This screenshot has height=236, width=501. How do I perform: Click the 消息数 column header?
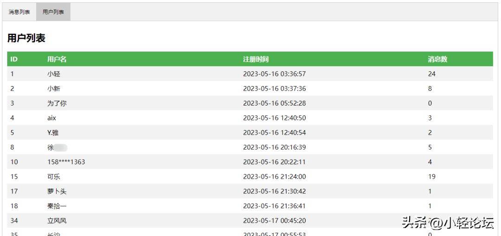(x=437, y=59)
